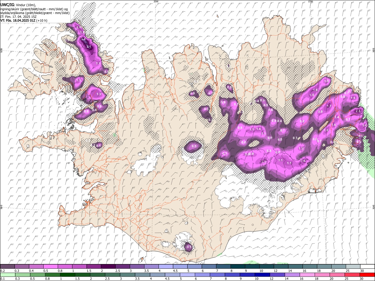
Task: Click the darkest purple snow swatch at 2
Action: pyautogui.click(x=108, y=267)
